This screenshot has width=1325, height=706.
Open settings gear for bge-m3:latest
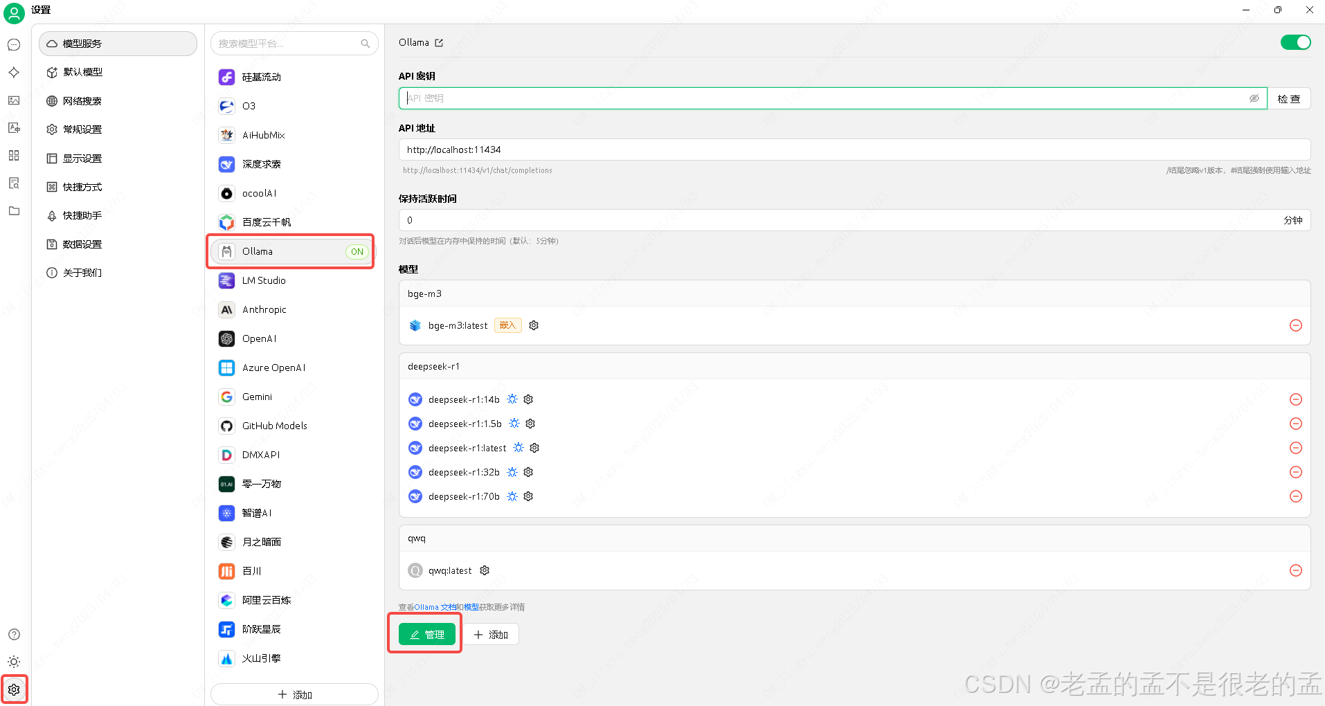coord(534,325)
